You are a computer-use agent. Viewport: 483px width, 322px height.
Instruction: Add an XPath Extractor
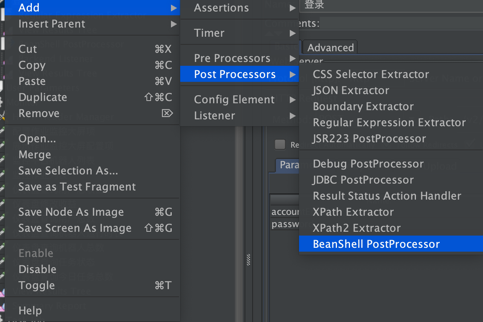click(x=391, y=212)
